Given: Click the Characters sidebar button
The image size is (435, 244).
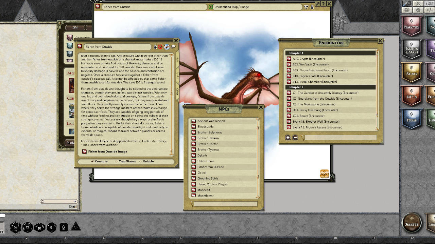Looking at the screenshot, I should tap(412, 26).
